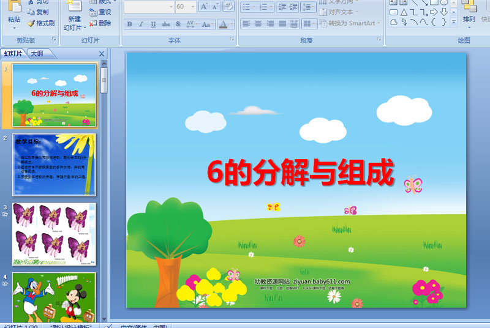Open Font (字体) dialog launcher
490x328 pixels.
point(232,39)
